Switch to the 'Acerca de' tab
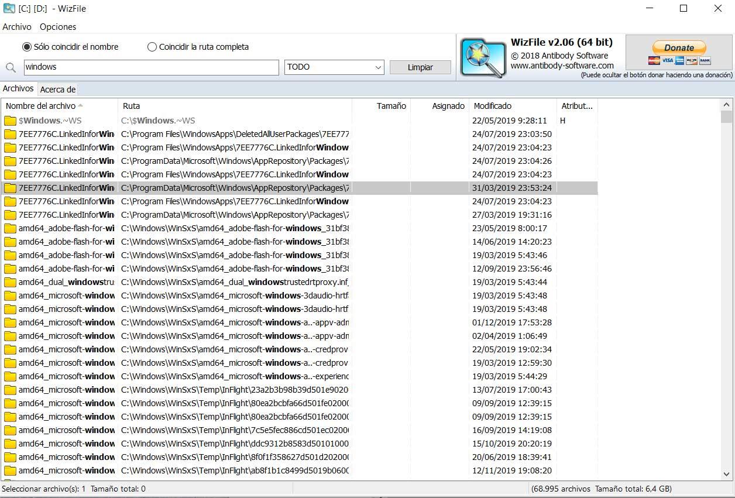 (x=57, y=90)
